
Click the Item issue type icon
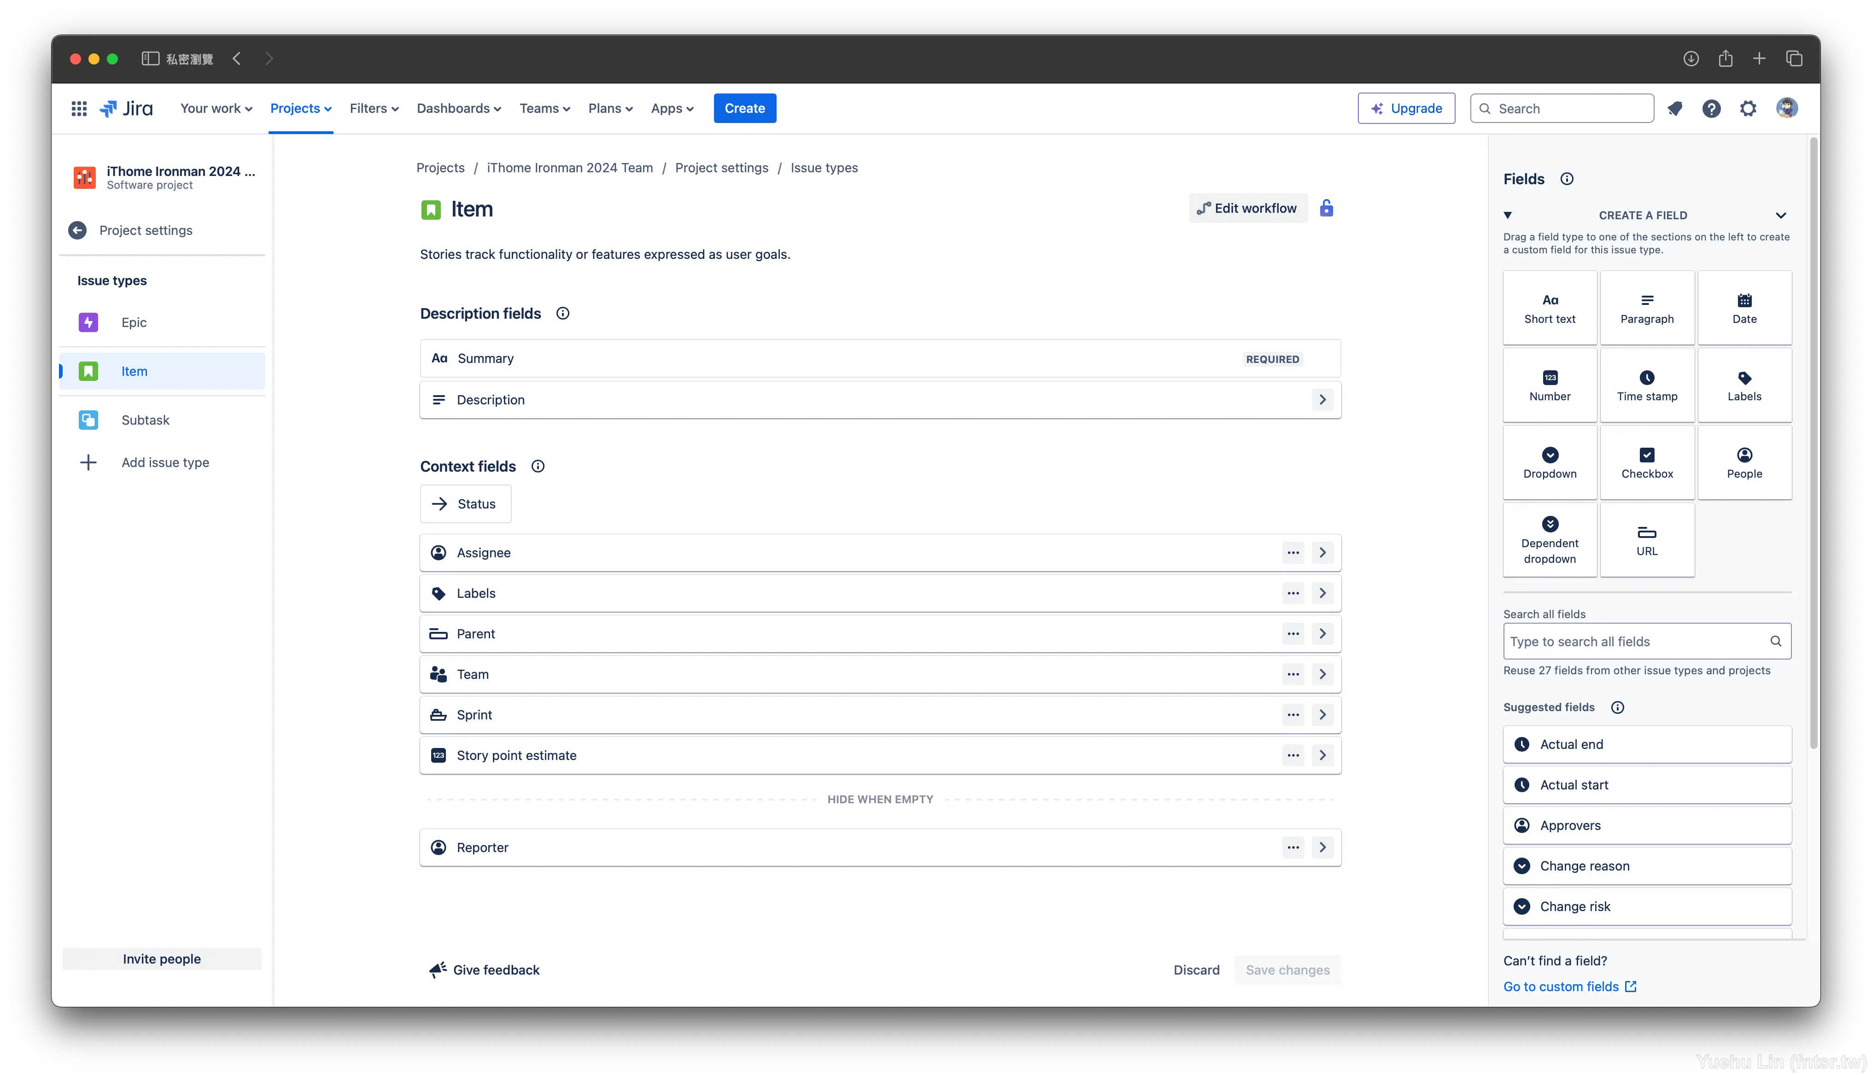click(89, 370)
